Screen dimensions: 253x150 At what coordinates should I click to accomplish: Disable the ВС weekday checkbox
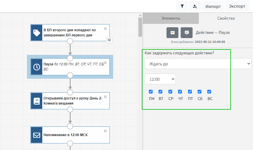pyautogui.click(x=209, y=92)
